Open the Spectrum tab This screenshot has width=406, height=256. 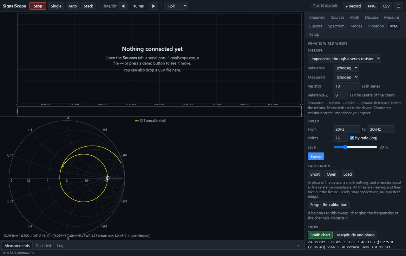point(336,26)
